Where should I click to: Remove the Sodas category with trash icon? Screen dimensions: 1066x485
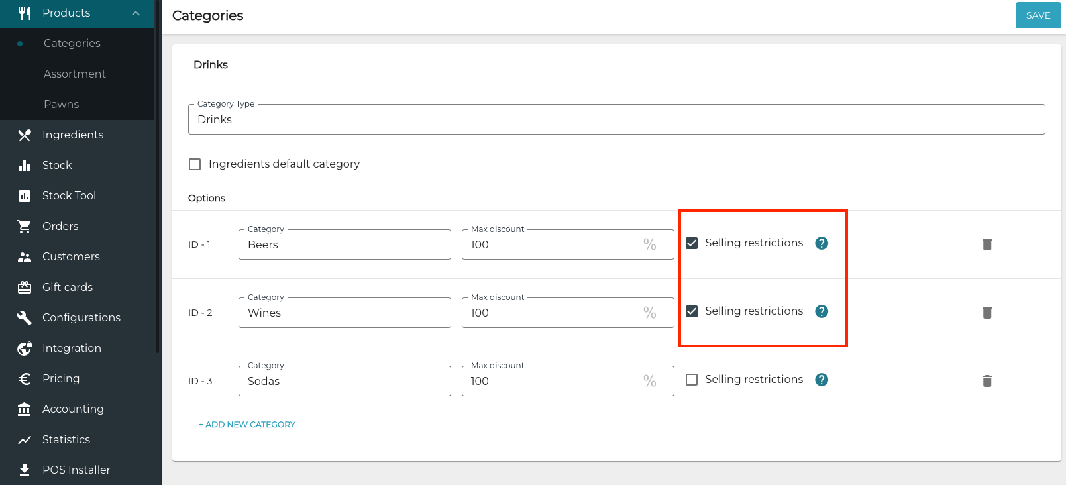click(x=986, y=381)
